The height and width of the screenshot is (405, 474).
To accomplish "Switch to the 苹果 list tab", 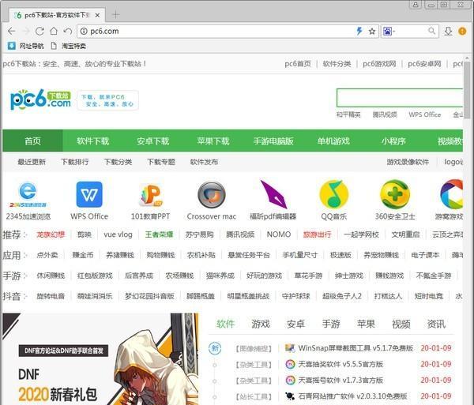I will (366, 324).
